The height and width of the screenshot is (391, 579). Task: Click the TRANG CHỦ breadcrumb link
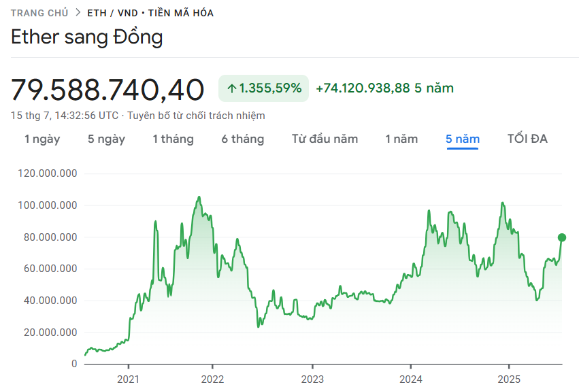pyautogui.click(x=39, y=13)
